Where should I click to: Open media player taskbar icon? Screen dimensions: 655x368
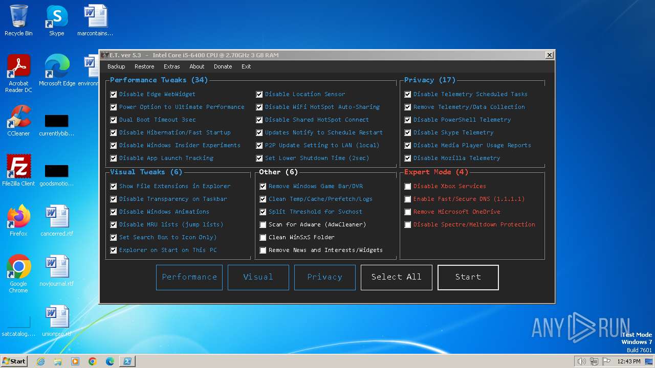click(75, 361)
